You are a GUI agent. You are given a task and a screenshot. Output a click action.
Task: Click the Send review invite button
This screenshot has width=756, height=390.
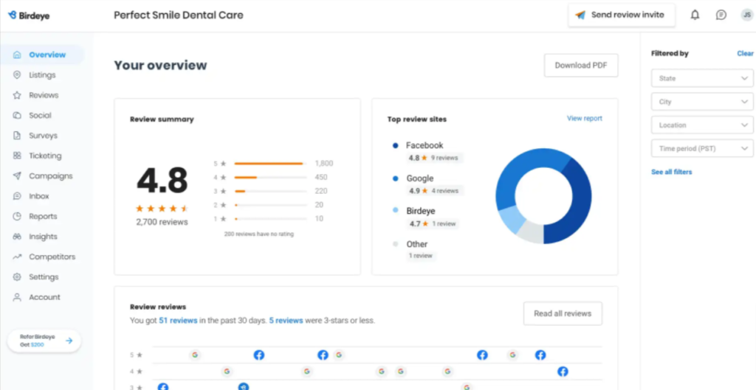(x=621, y=15)
